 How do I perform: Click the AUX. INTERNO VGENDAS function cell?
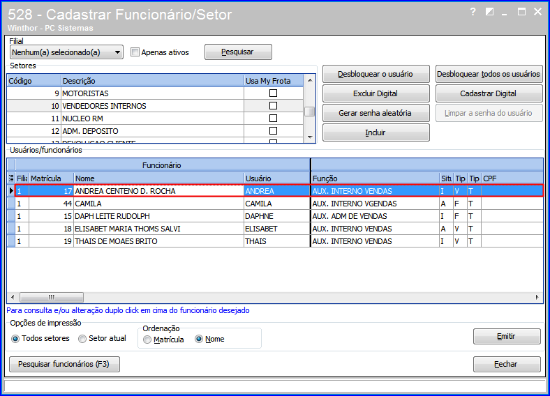pos(376,204)
